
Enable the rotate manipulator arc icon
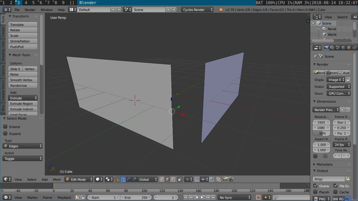tap(129, 179)
